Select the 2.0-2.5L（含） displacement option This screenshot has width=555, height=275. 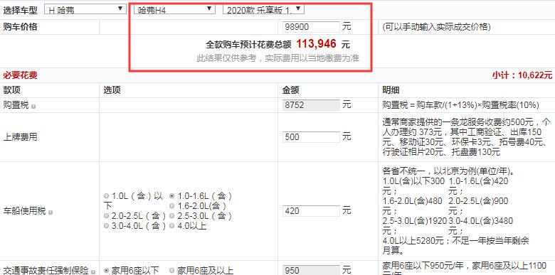(107, 215)
